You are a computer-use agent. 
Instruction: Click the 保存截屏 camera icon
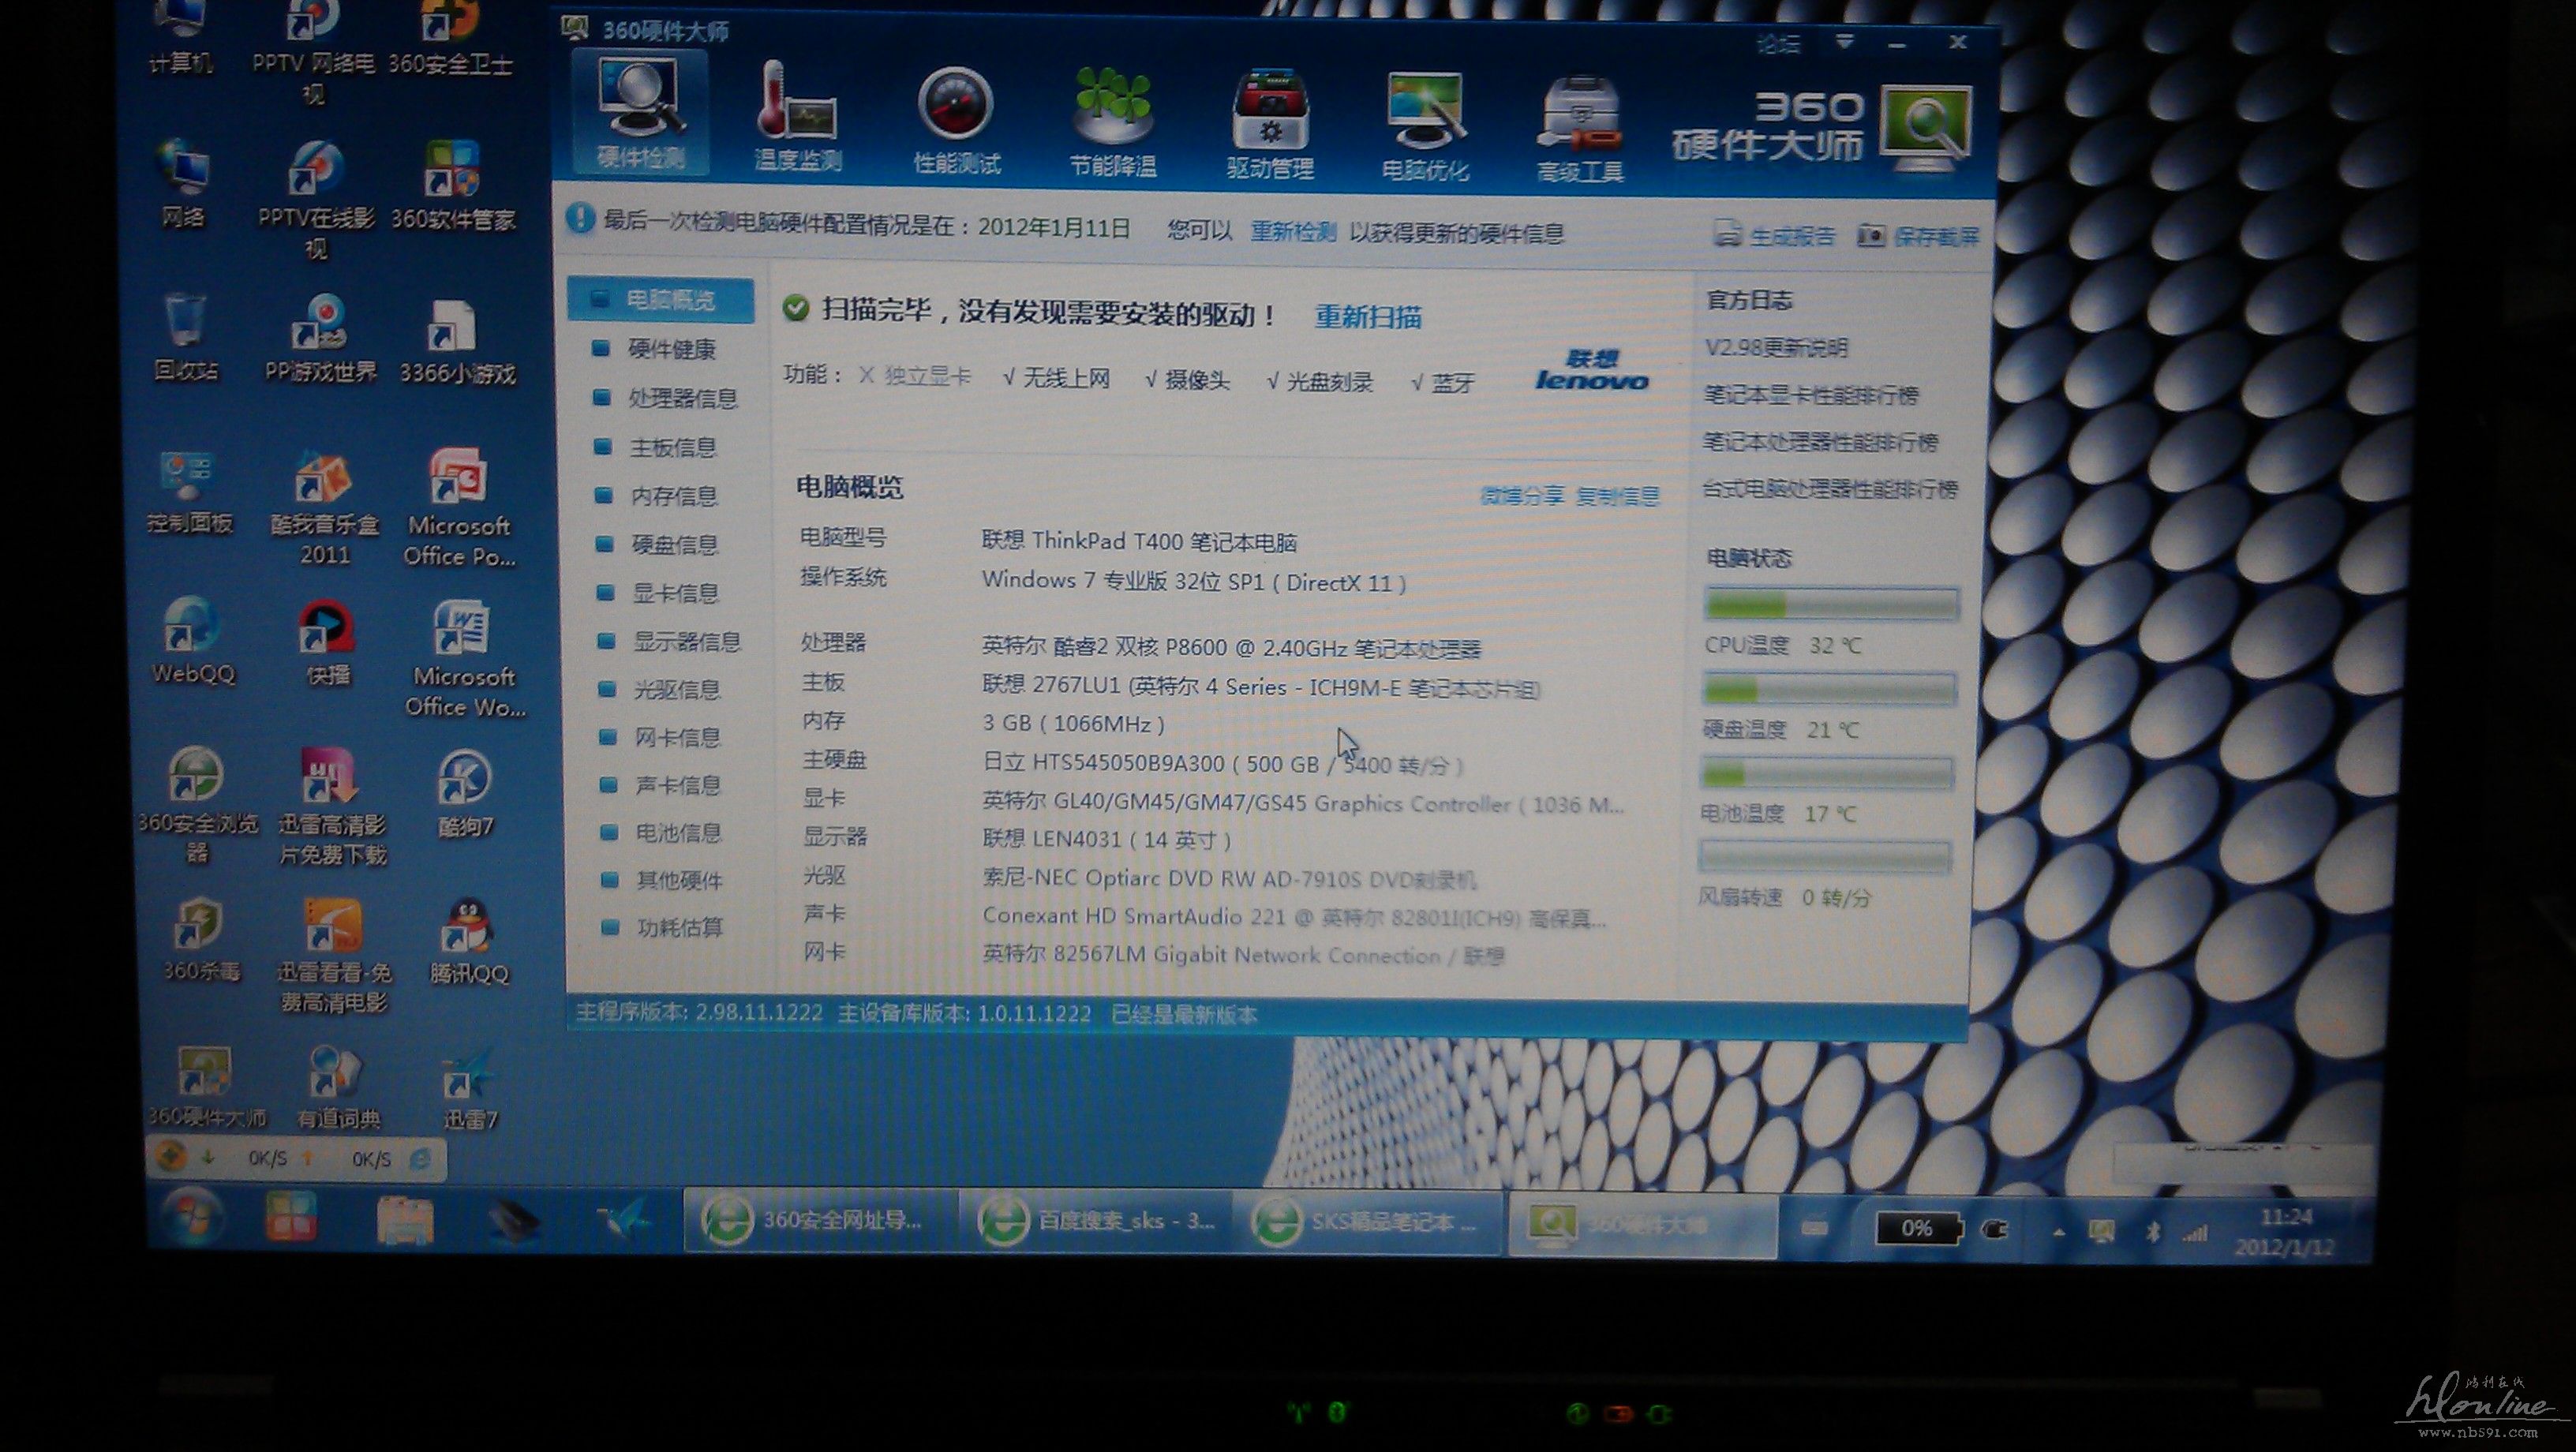tap(1870, 236)
